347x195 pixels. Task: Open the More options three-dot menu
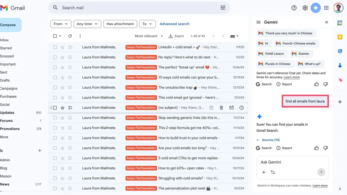click(80, 36)
